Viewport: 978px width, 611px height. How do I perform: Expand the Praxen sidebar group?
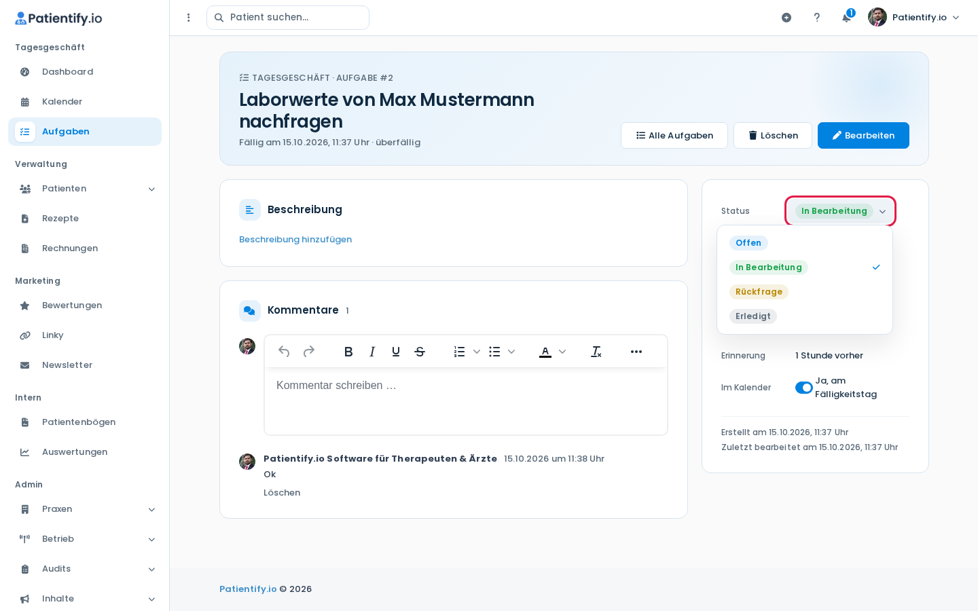point(85,509)
